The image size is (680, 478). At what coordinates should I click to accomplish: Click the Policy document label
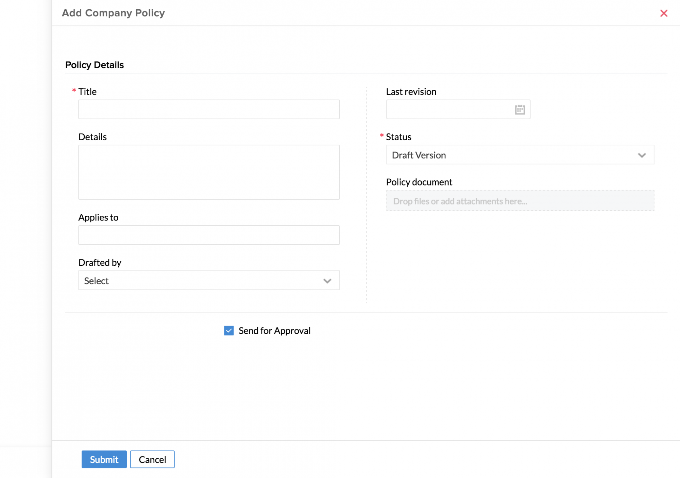419,182
